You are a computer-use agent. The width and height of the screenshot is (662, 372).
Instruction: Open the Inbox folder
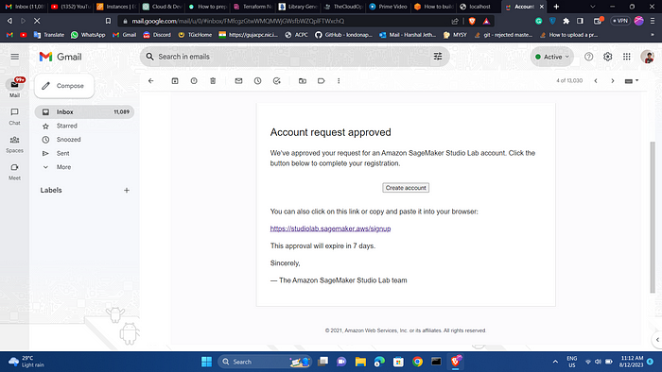(x=84, y=112)
